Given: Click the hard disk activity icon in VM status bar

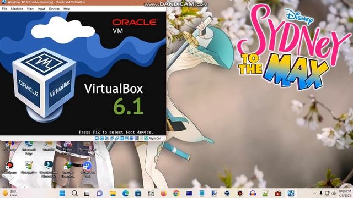Looking at the screenshot, I should tap(97, 138).
